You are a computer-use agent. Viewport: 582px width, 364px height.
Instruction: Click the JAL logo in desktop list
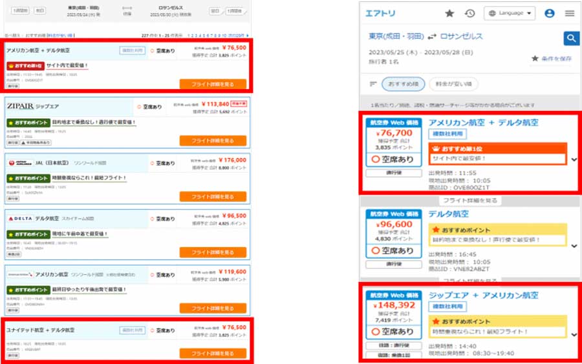tap(21, 163)
